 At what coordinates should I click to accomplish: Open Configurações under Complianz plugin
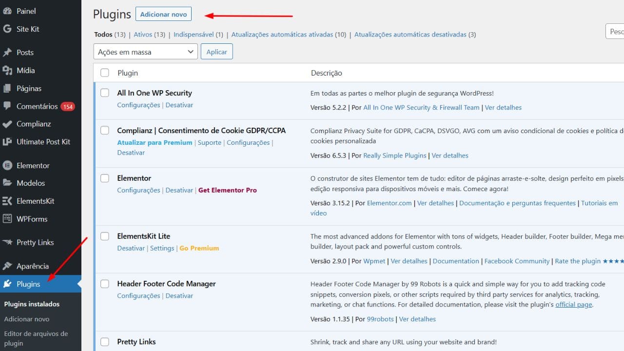(x=248, y=142)
